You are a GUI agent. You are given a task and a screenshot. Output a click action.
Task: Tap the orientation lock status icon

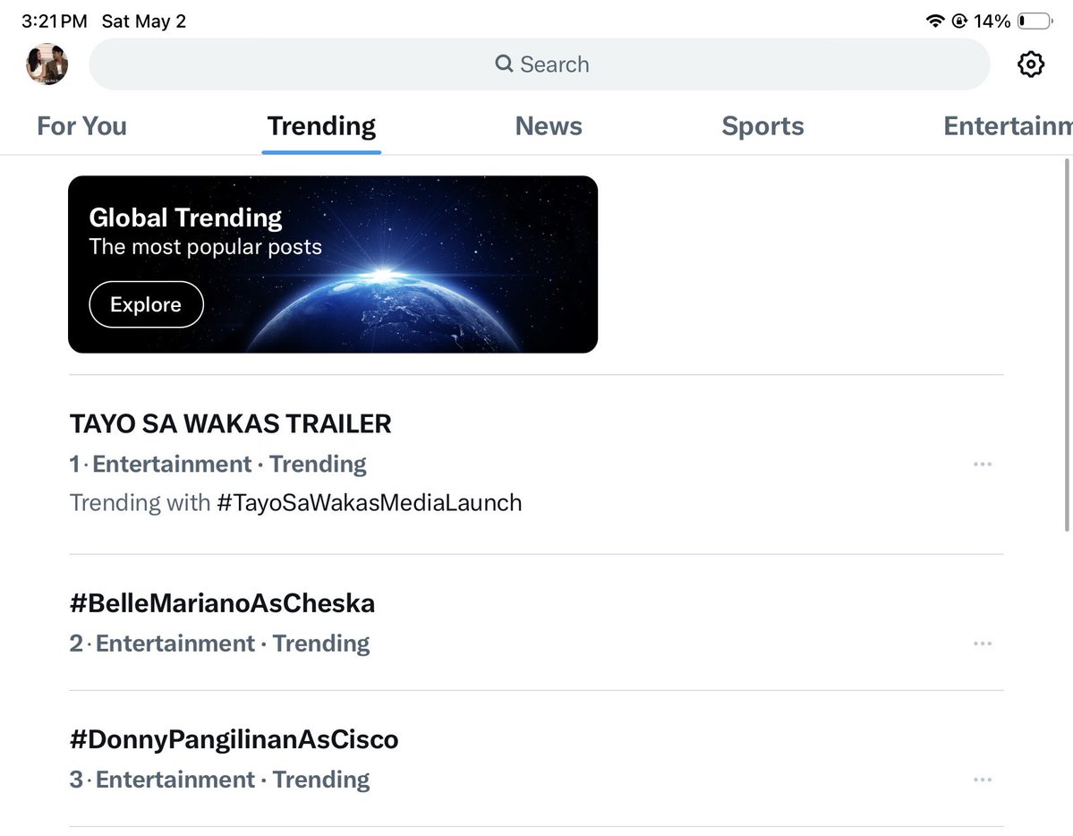tap(959, 21)
